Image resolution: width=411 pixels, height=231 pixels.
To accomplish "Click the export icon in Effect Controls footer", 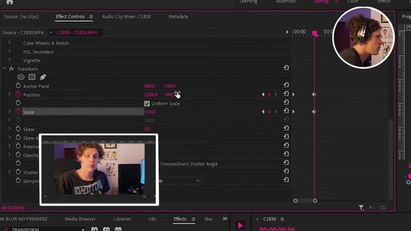I will pos(383,207).
